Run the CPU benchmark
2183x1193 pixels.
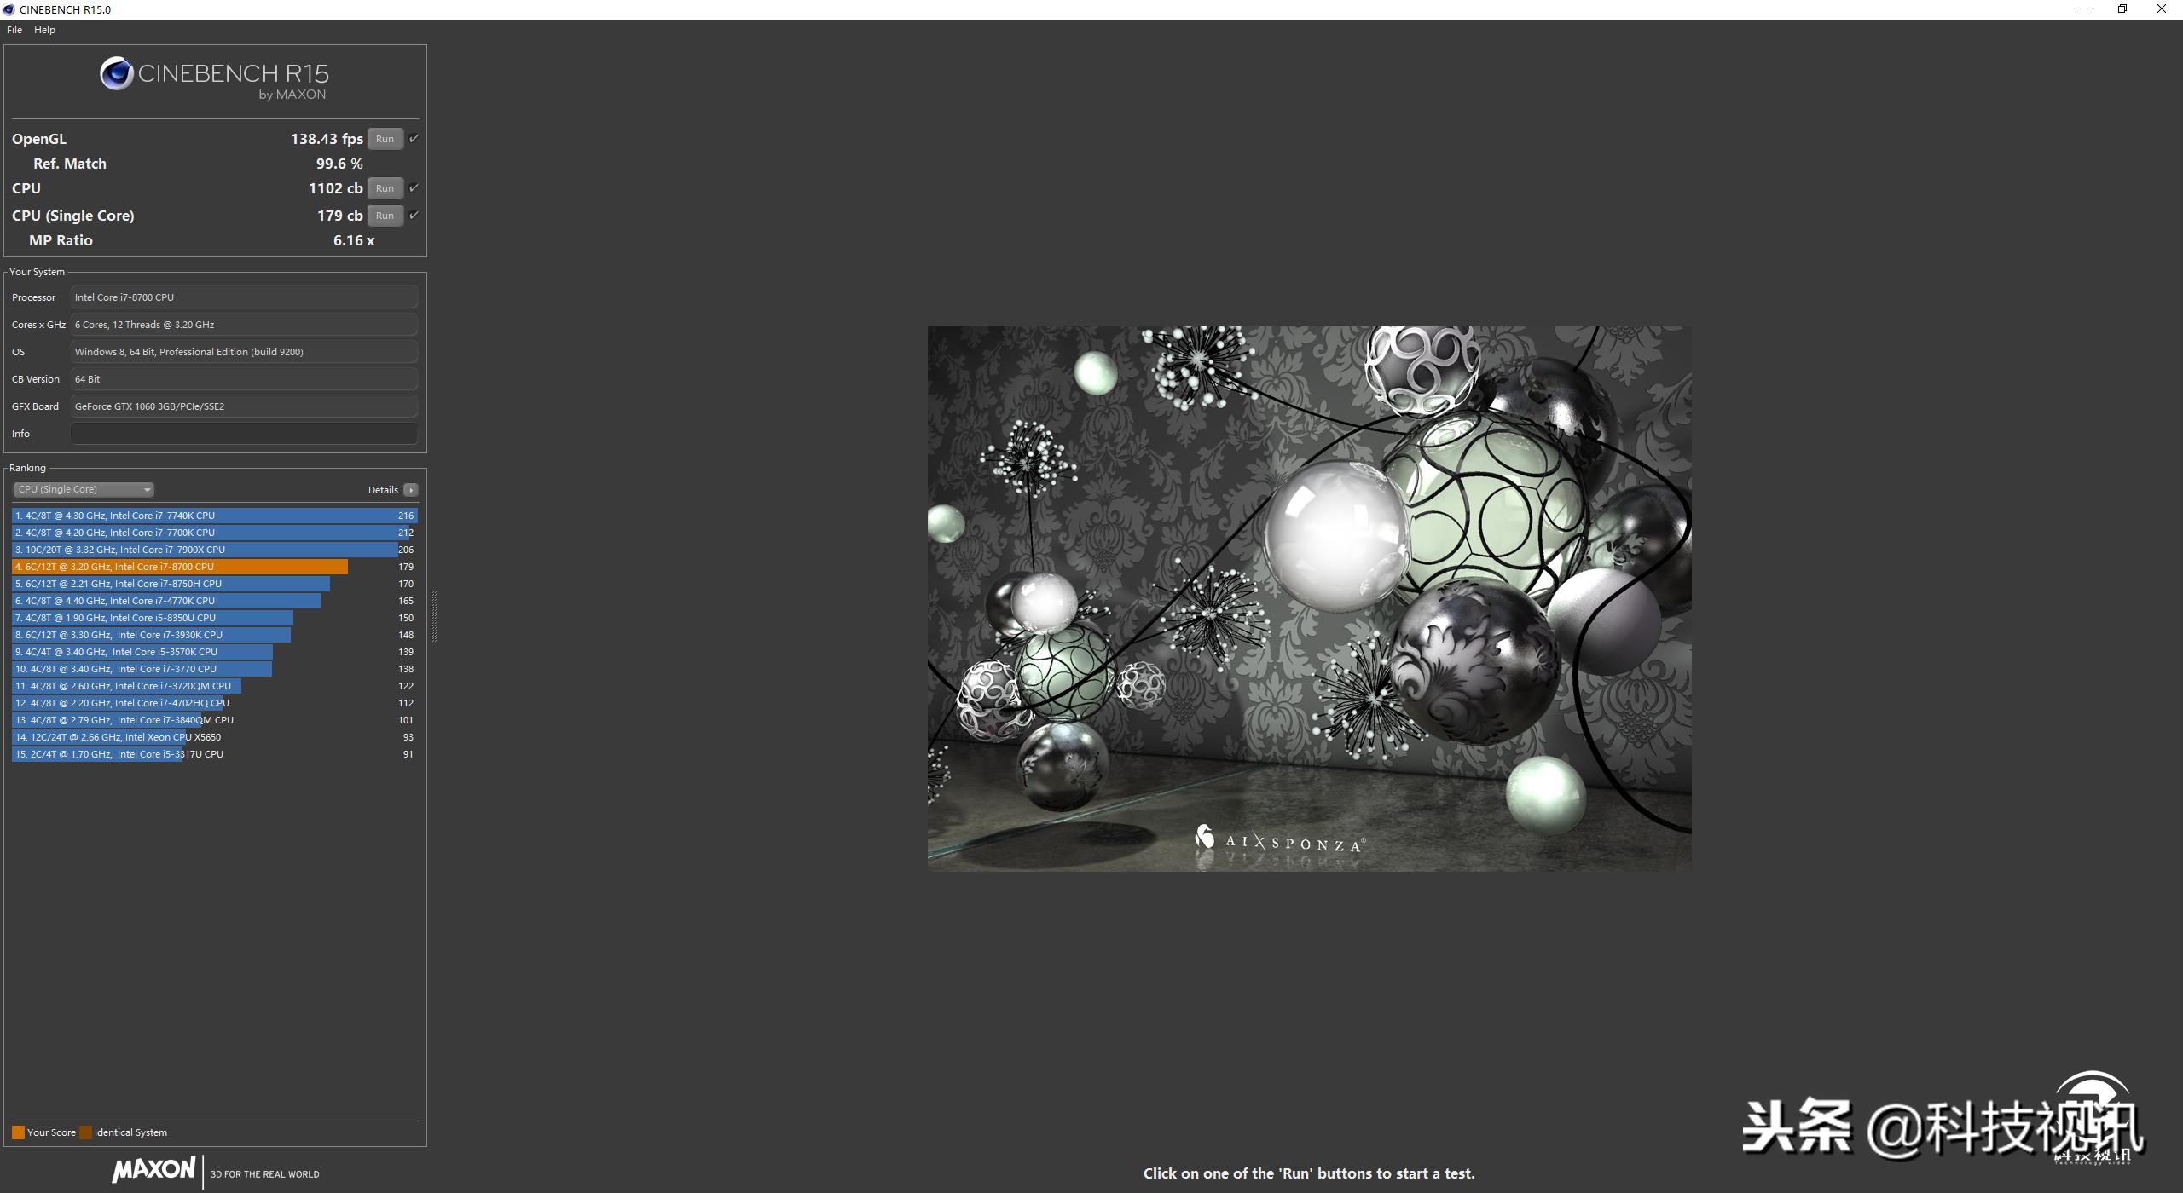pos(385,188)
